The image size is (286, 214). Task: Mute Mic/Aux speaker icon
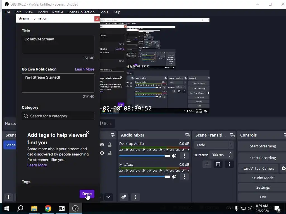point(174,177)
